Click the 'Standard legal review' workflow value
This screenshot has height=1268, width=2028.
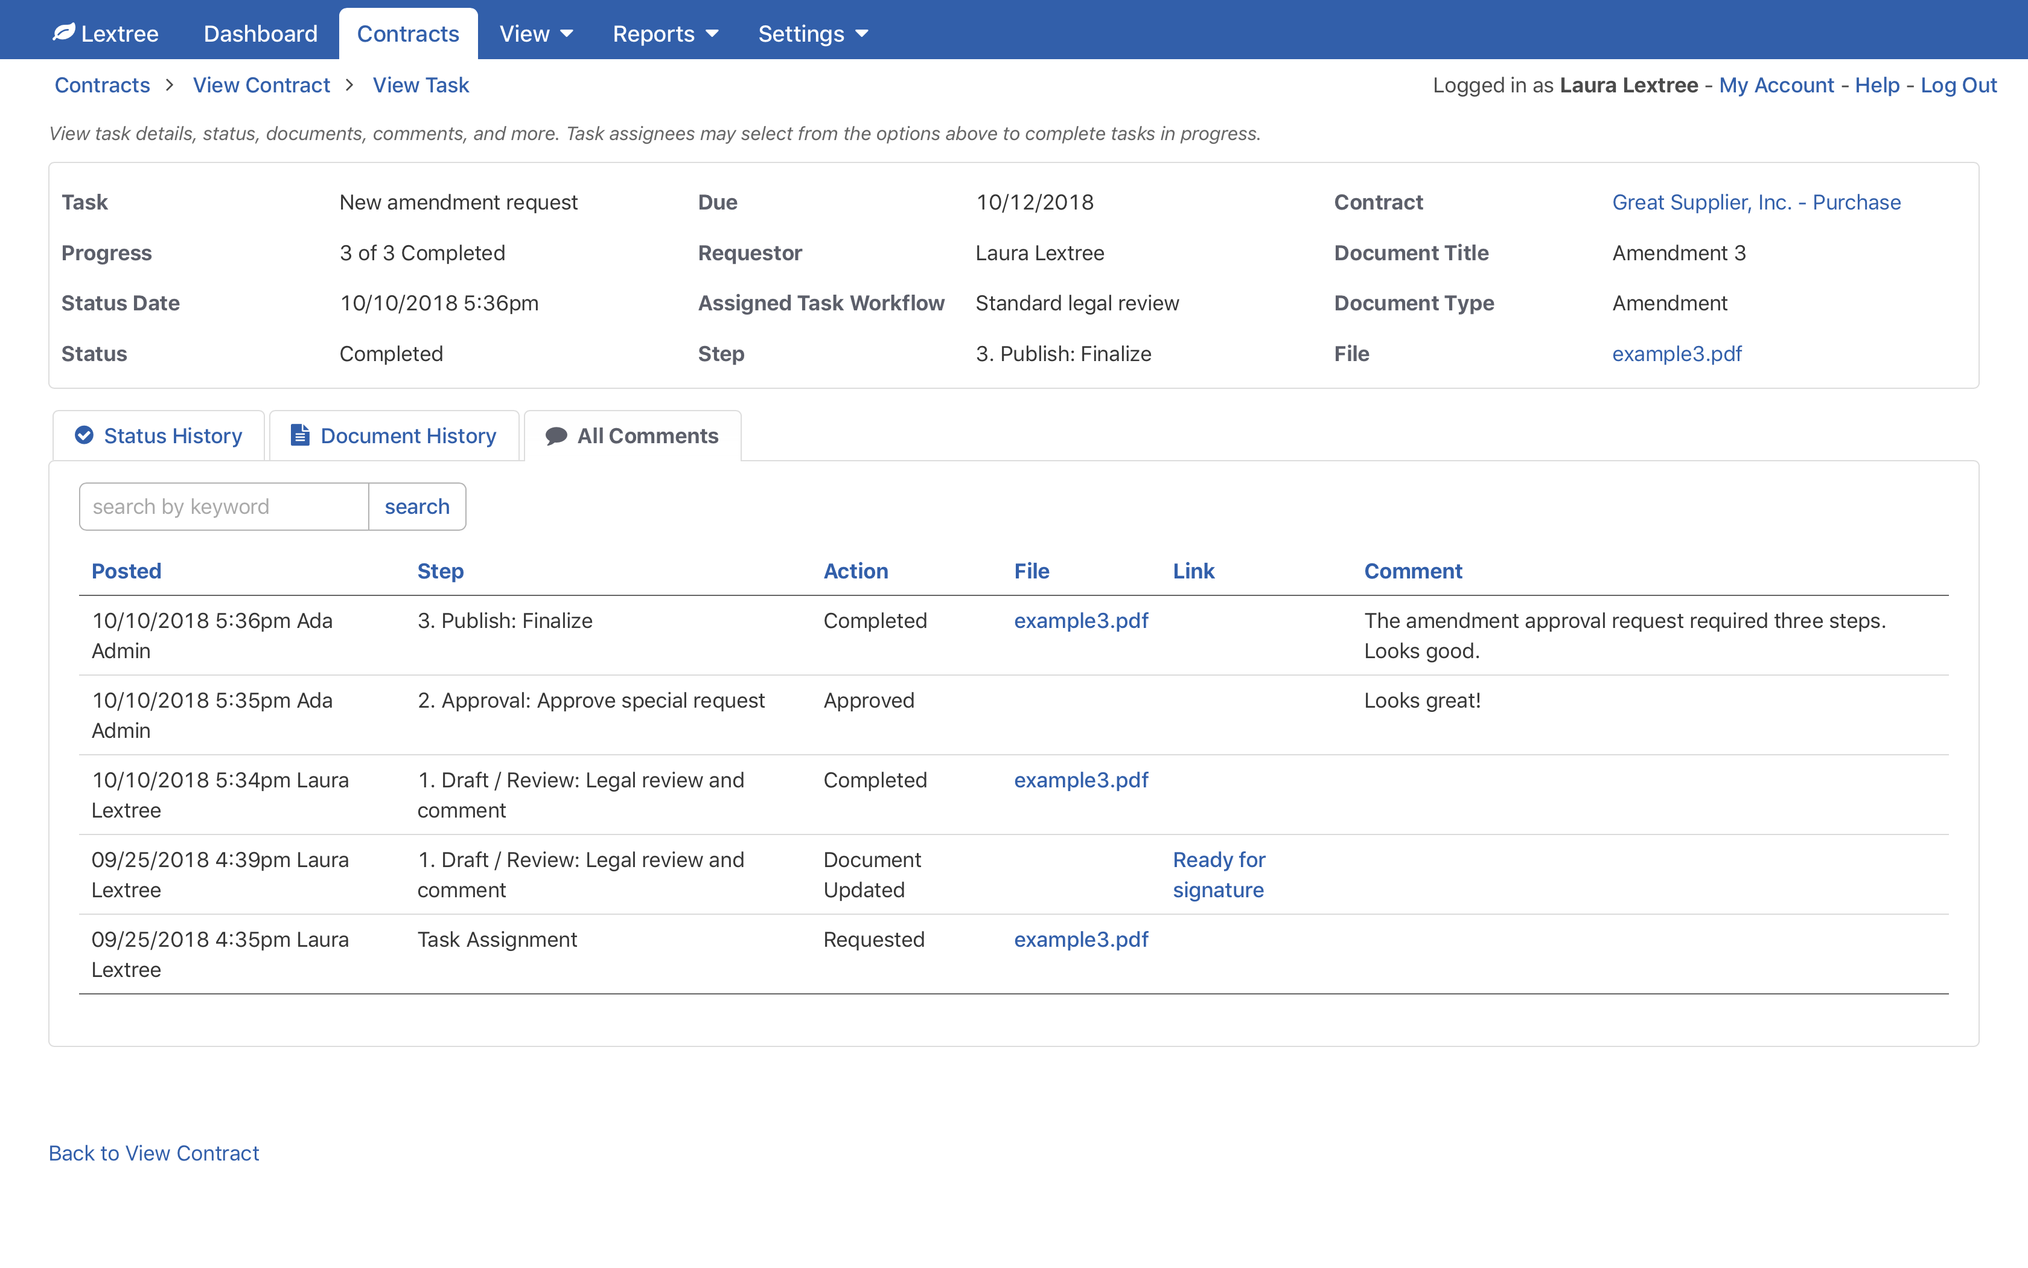point(1077,303)
